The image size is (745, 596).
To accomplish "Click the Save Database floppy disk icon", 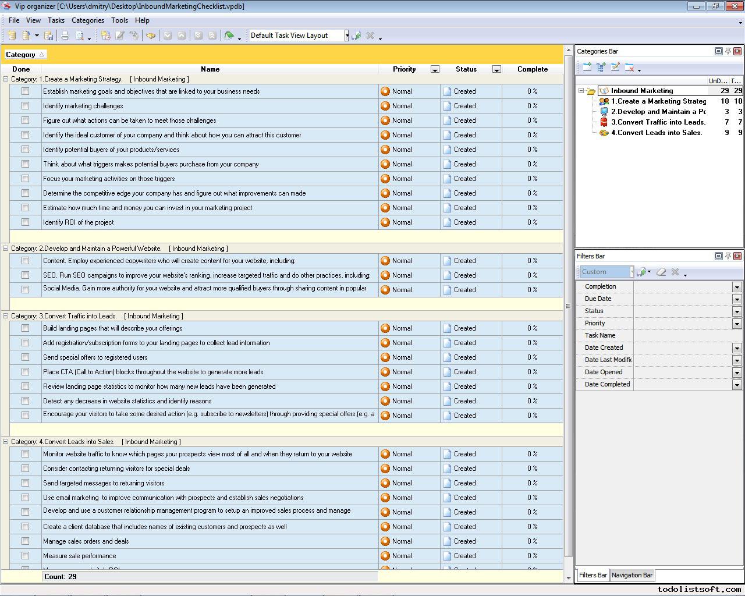I will 49,36.
